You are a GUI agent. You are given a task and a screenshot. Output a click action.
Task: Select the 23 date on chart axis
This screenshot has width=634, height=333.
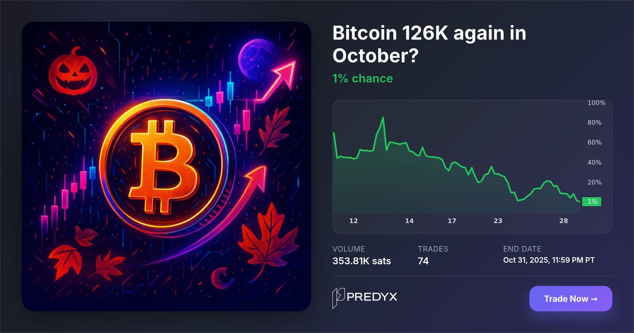tap(498, 221)
